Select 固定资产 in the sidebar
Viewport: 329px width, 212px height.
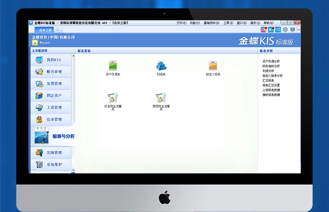click(x=51, y=95)
